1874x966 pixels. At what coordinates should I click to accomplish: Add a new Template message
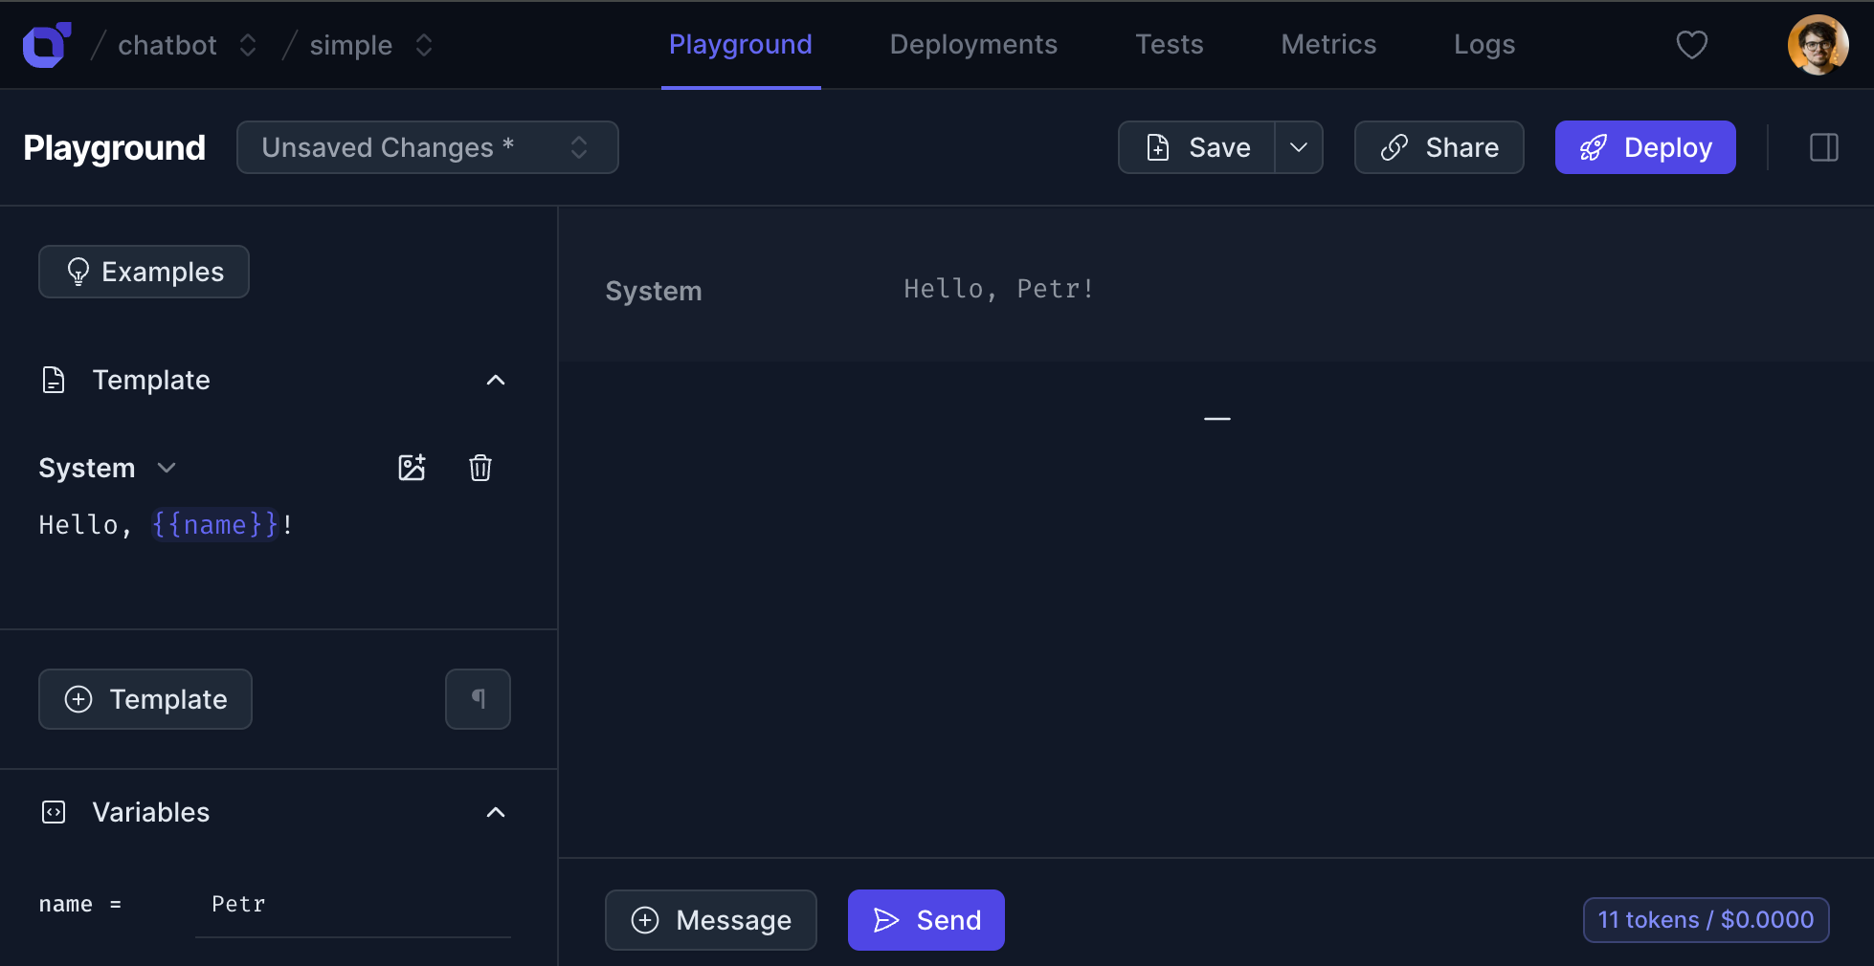145,699
